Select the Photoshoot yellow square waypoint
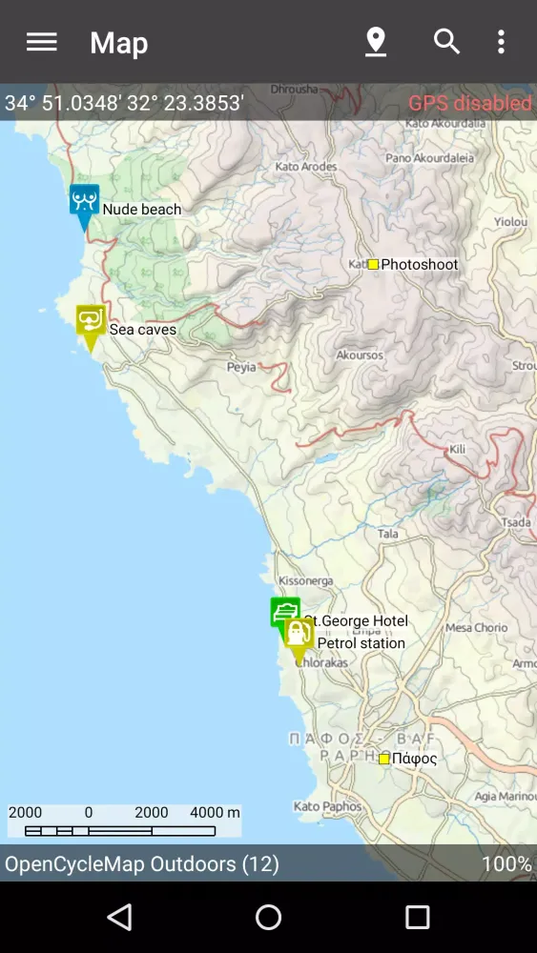 pyautogui.click(x=373, y=264)
